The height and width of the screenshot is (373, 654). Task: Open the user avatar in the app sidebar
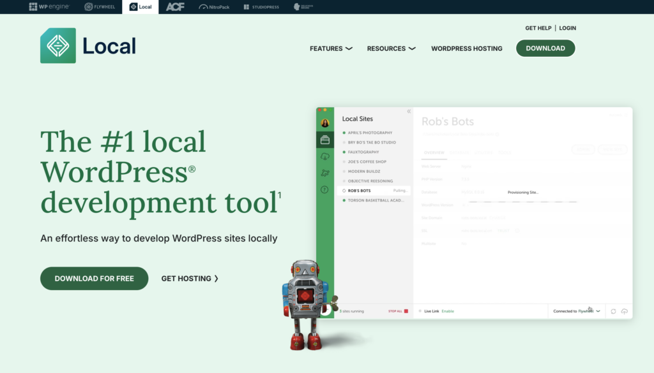tap(325, 123)
